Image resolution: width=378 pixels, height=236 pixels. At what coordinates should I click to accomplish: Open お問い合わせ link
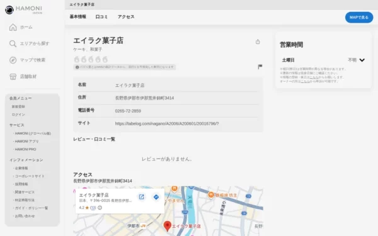(x=25, y=216)
